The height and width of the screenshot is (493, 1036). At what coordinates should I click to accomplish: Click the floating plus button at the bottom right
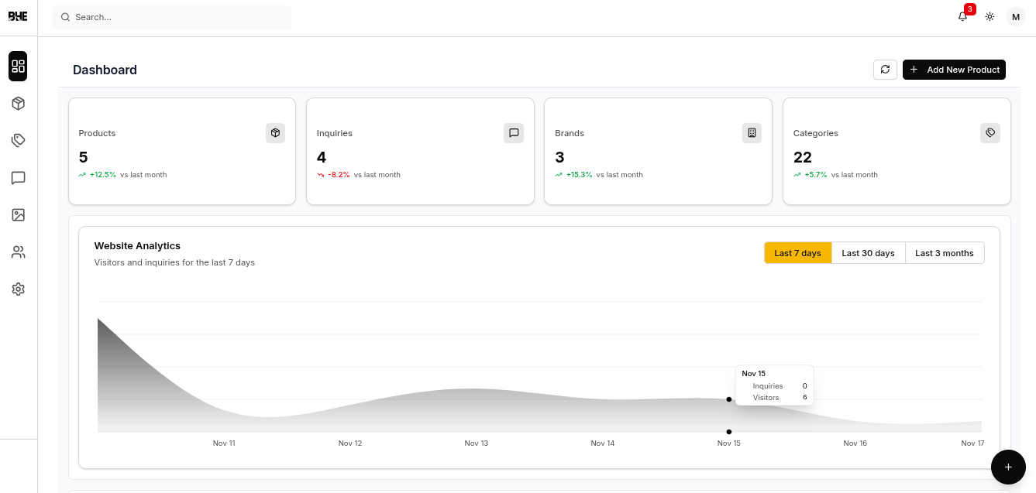(x=1008, y=467)
